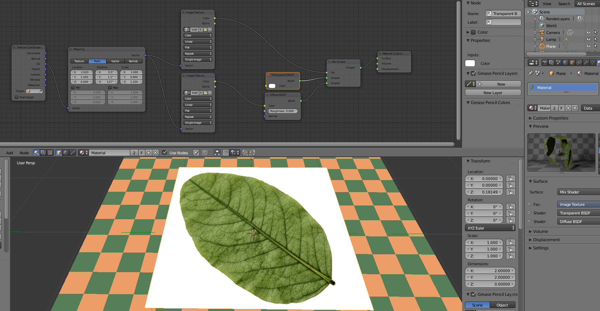Open the Surface Mix Shader dropdown
Viewport: 600px width, 311px height.
579,192
